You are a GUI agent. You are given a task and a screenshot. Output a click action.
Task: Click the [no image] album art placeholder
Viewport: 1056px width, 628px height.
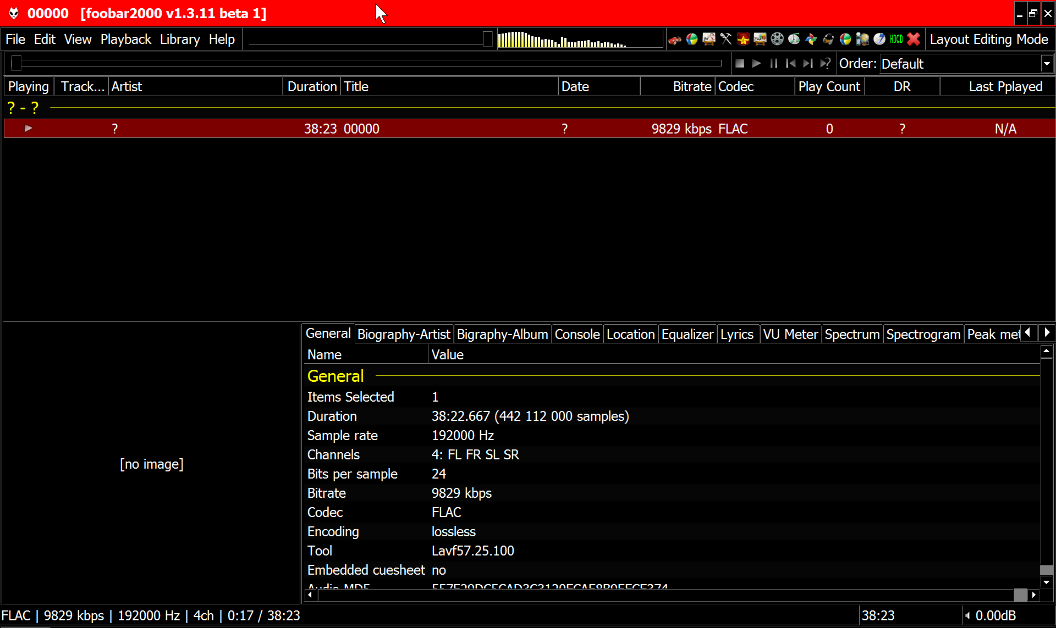152,464
